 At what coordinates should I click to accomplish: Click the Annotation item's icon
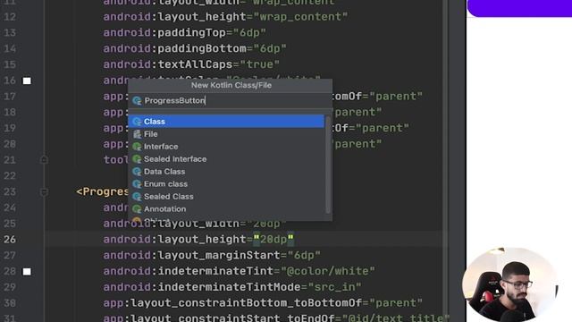click(x=137, y=208)
